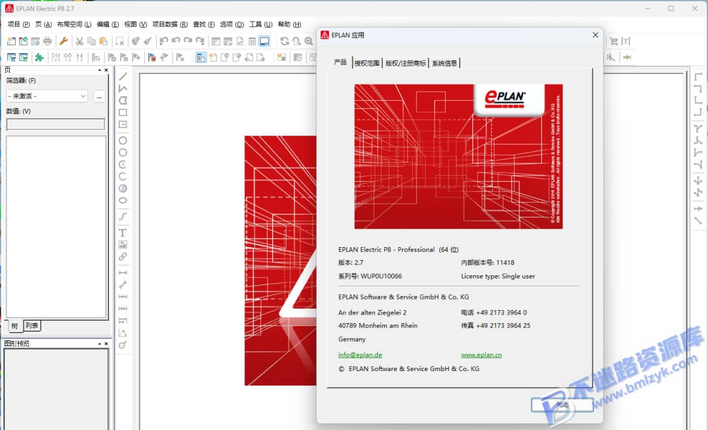708x430 pixels.
Task: Click the green puzzle piece add-on icon
Action: coord(40,58)
